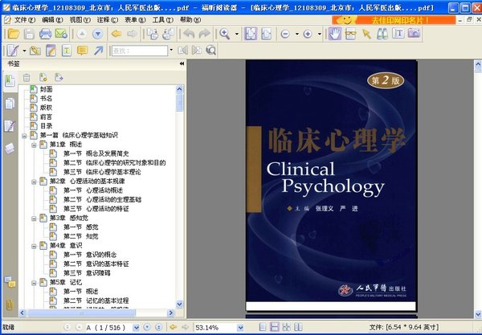This screenshot has width=482, height=335.
Task: Open the 文件(F) menu
Action: [x=25, y=20]
